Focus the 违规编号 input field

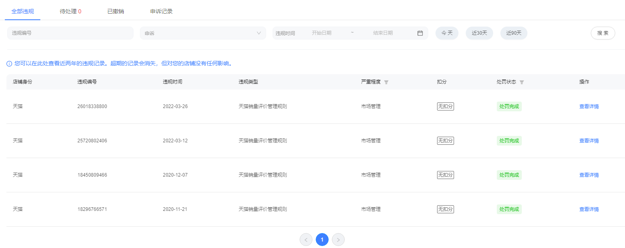tap(70, 33)
